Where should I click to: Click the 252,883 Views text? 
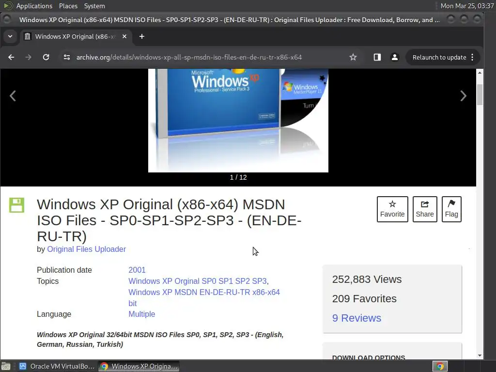click(367, 279)
